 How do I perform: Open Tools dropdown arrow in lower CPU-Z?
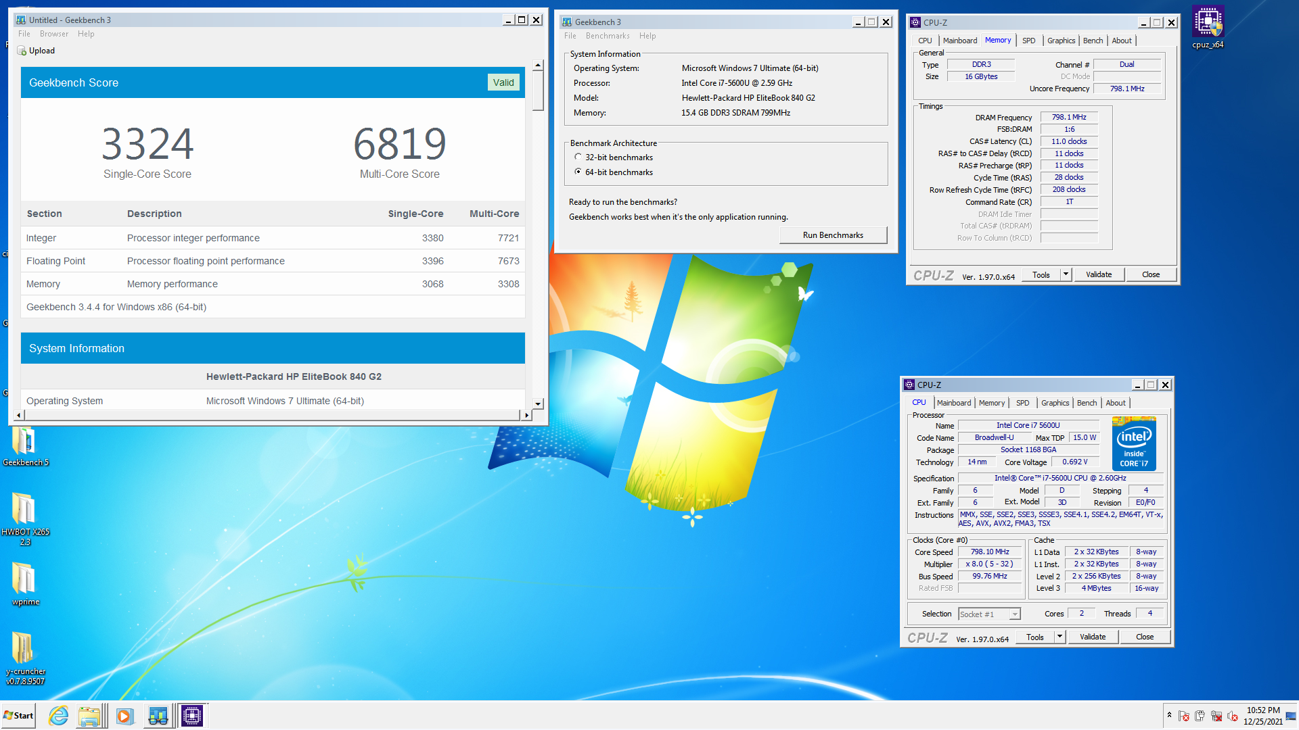pos(1059,637)
